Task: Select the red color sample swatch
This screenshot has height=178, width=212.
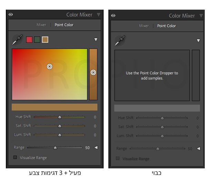Action: click(29, 40)
